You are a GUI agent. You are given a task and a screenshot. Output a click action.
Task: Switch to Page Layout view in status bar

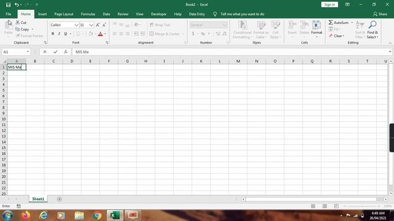[x=324, y=206]
